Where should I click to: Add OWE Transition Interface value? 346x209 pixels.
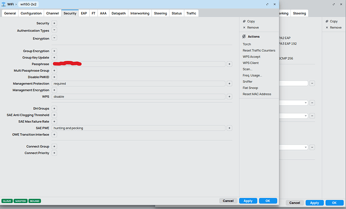click(x=54, y=134)
